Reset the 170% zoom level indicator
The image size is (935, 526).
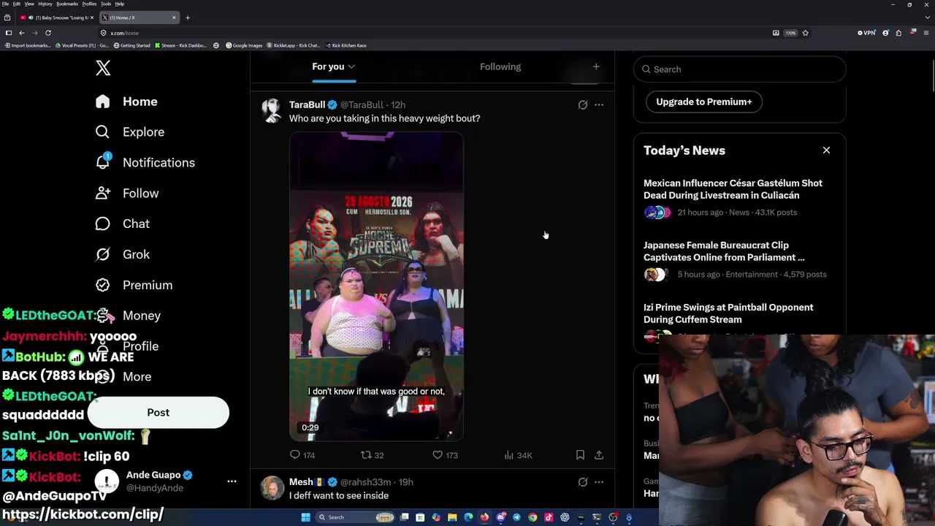790,33
